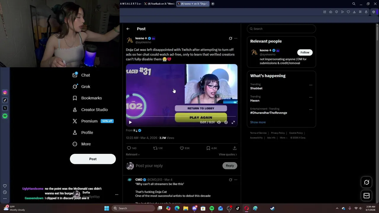Focus the X Search box
Viewport: 379px width, 213px height.
(x=281, y=29)
